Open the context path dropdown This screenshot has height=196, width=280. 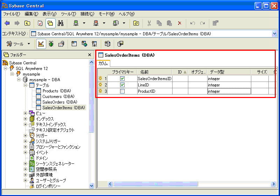point(274,34)
